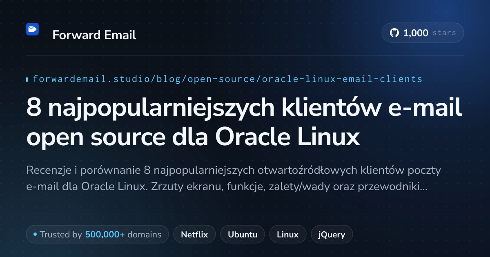Select the Linux tag pill

287,235
